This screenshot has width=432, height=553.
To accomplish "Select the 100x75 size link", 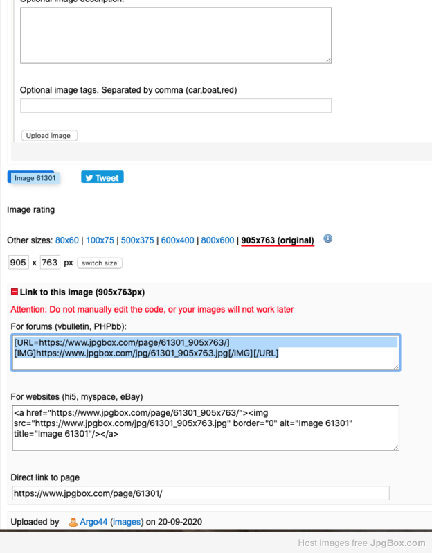I will [x=100, y=240].
